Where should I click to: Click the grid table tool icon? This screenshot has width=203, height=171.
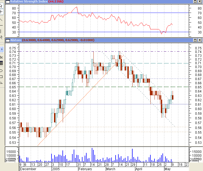[1, 63]
